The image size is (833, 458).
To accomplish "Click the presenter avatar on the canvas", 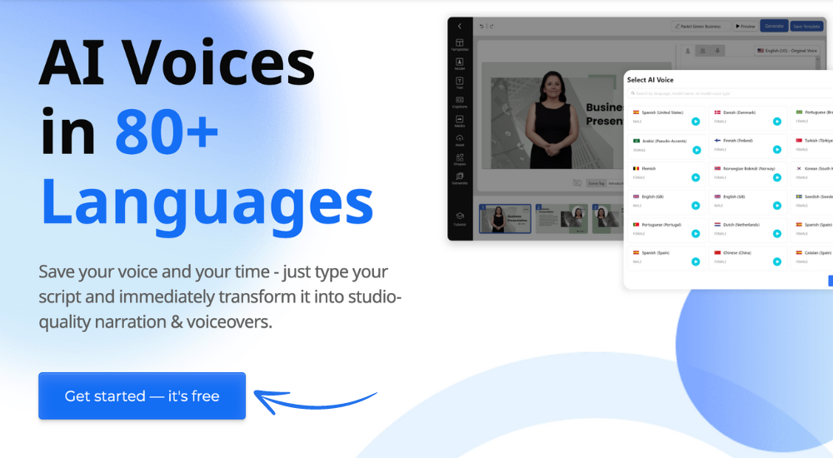I will point(551,120).
